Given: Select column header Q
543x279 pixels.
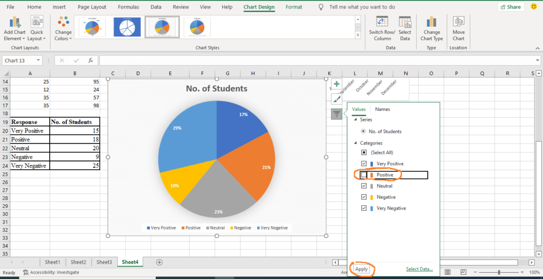Looking at the screenshot, I should (x=482, y=73).
